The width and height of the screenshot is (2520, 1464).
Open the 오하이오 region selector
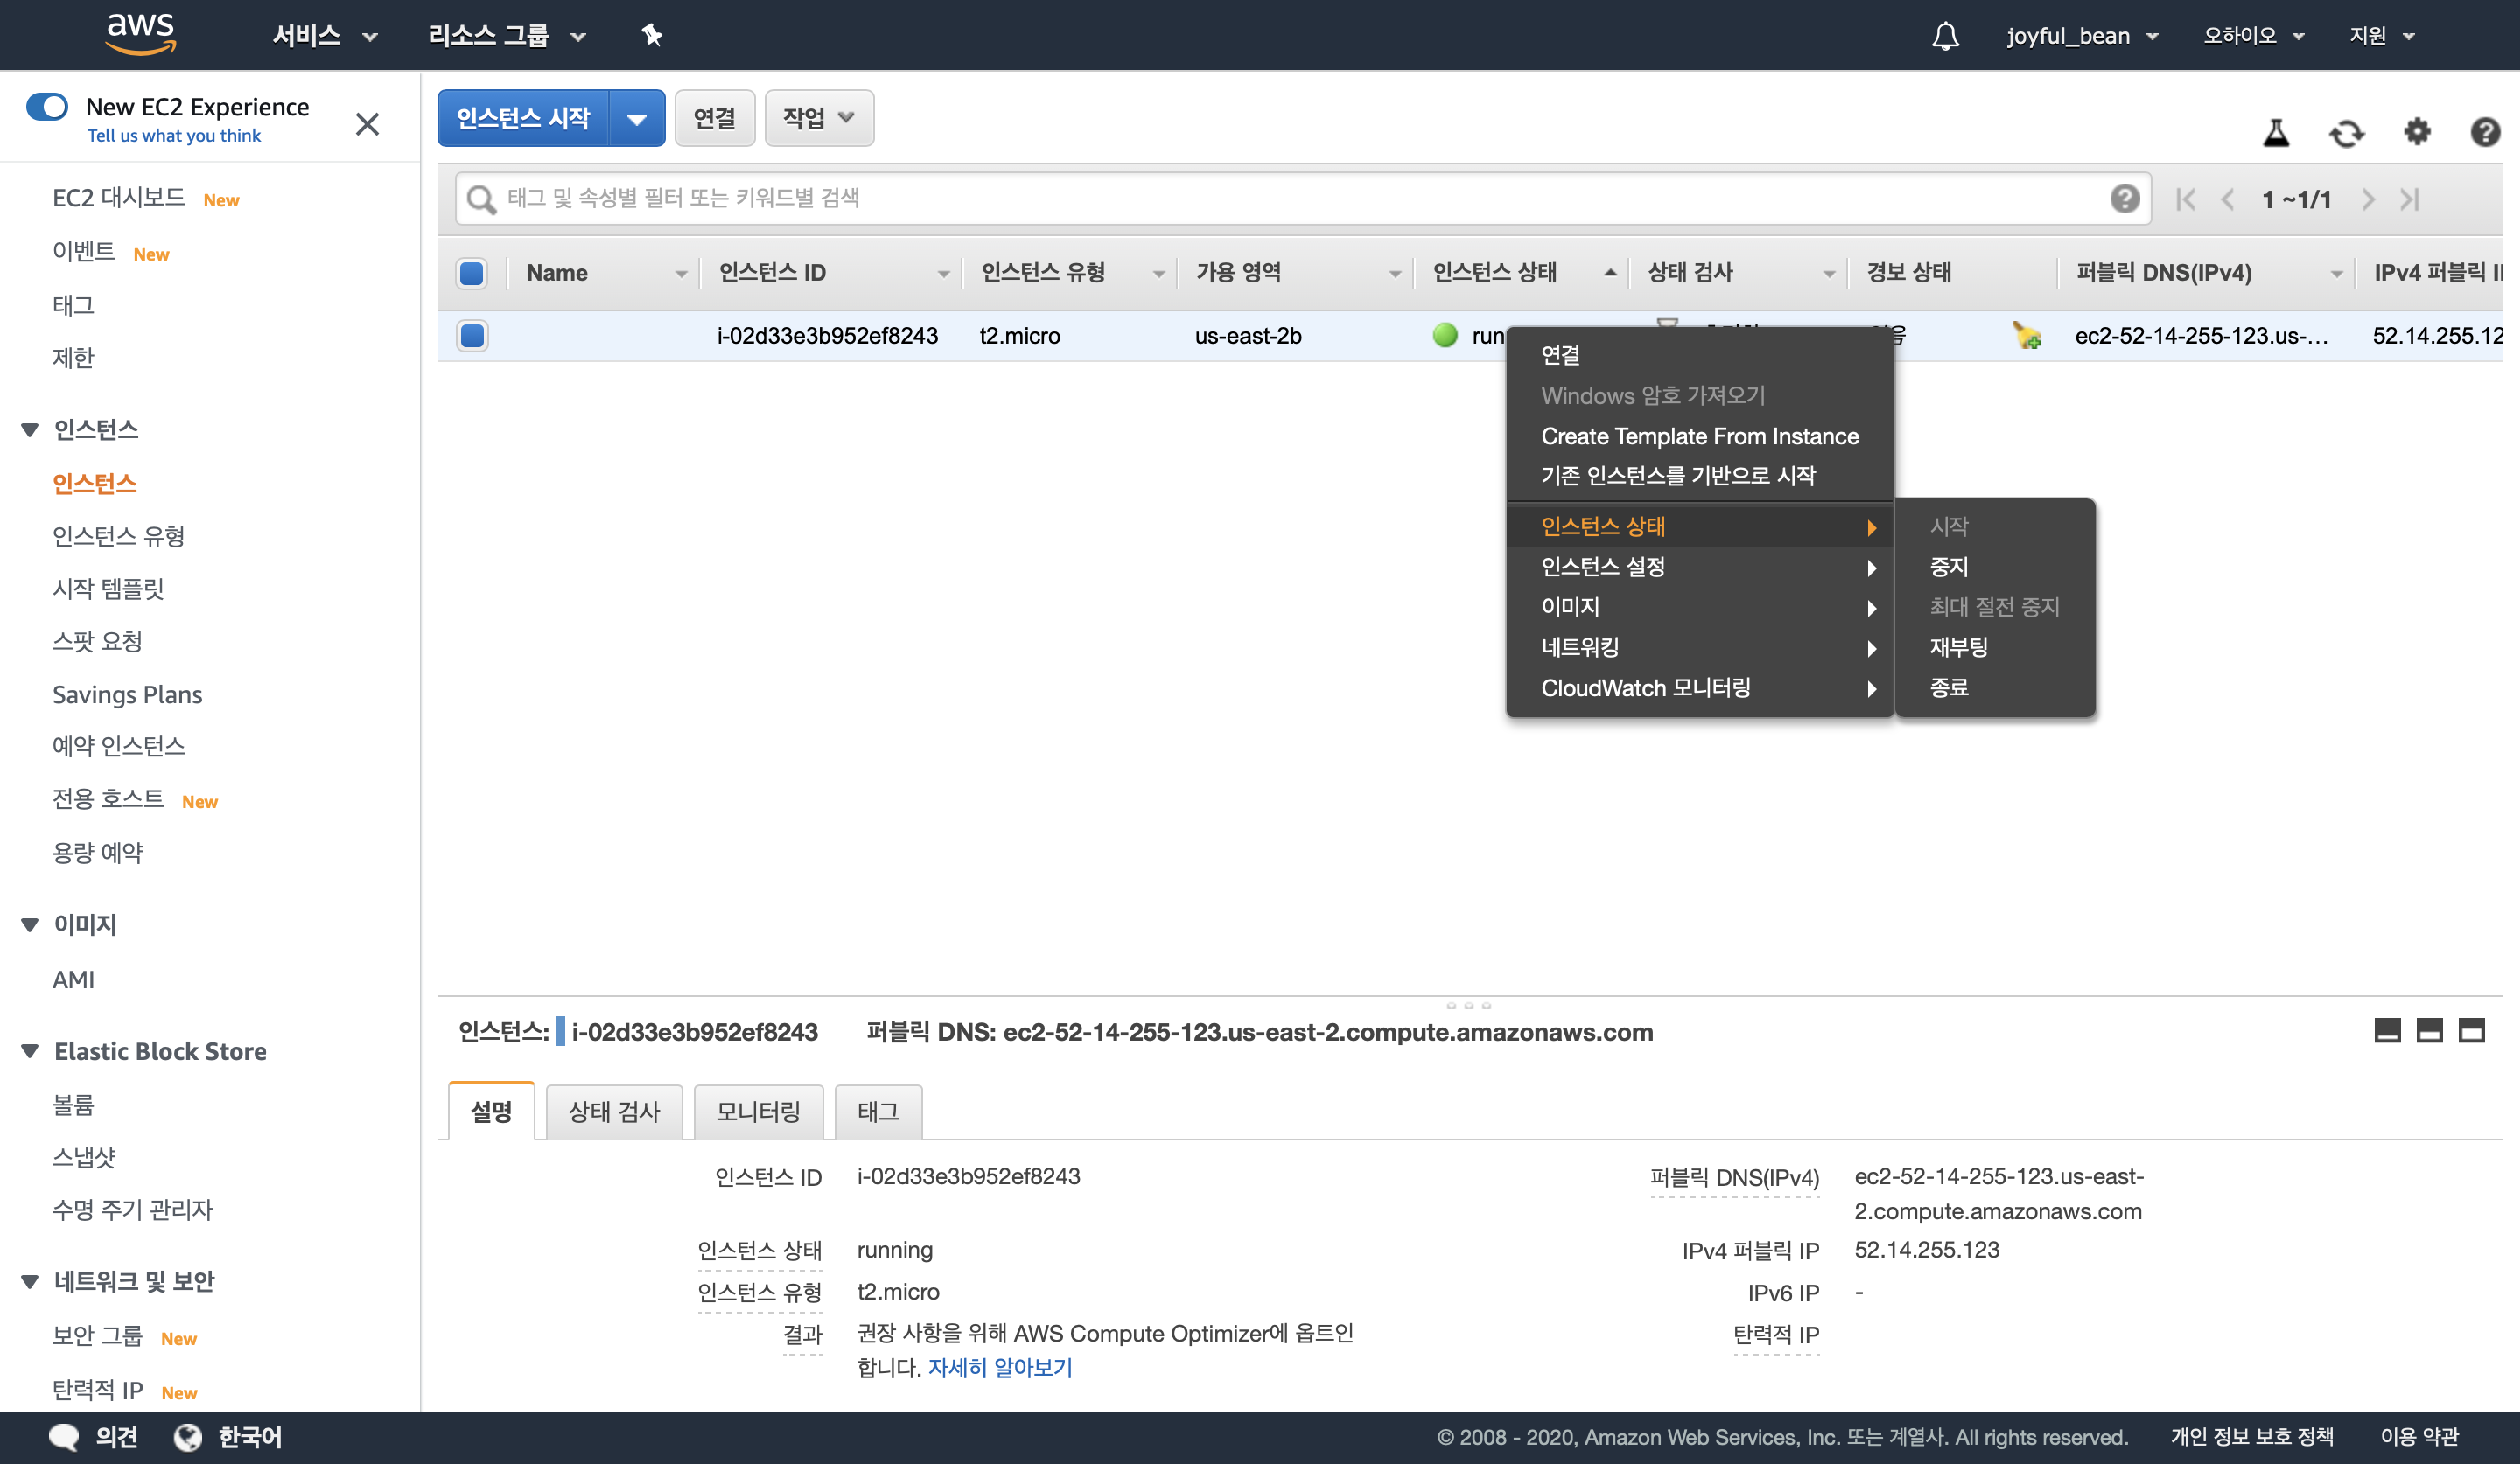click(2254, 36)
